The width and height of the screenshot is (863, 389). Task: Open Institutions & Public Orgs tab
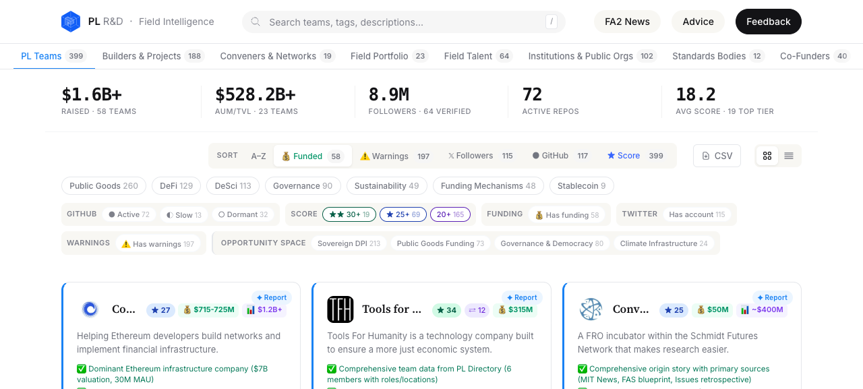click(x=592, y=56)
